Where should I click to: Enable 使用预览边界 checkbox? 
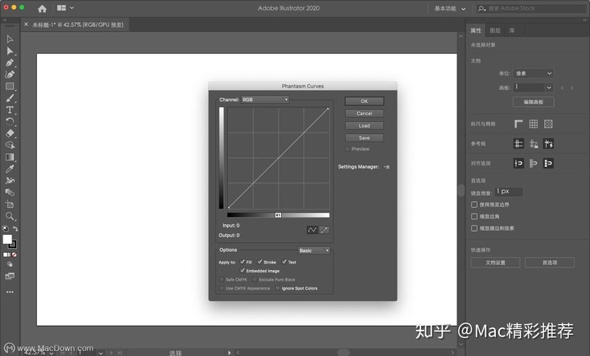(x=474, y=205)
